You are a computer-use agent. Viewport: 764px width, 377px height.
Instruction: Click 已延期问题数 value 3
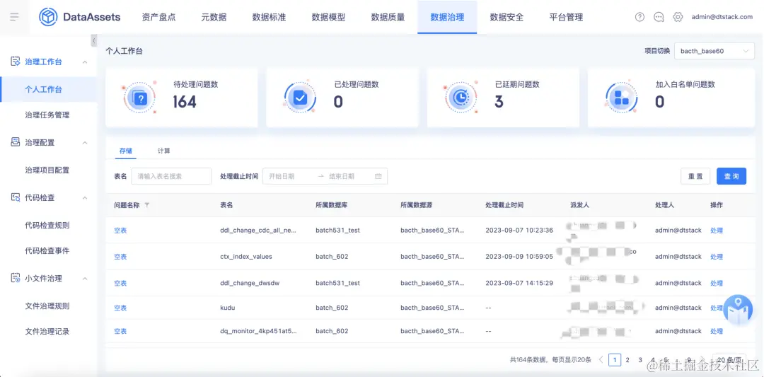pyautogui.click(x=499, y=102)
